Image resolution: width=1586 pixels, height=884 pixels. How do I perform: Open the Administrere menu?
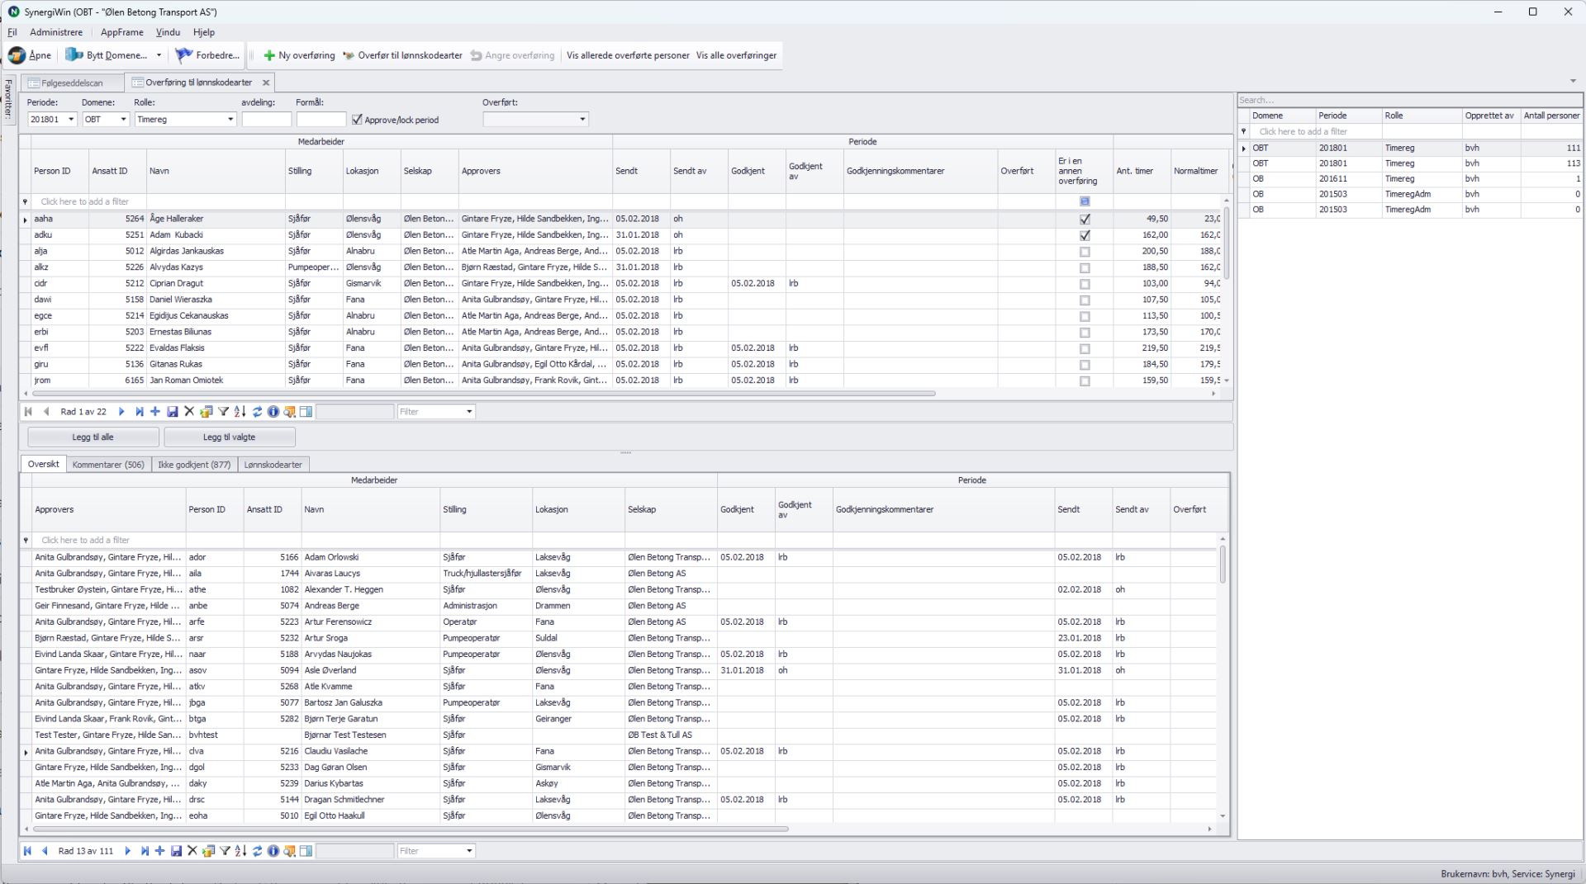coord(56,32)
